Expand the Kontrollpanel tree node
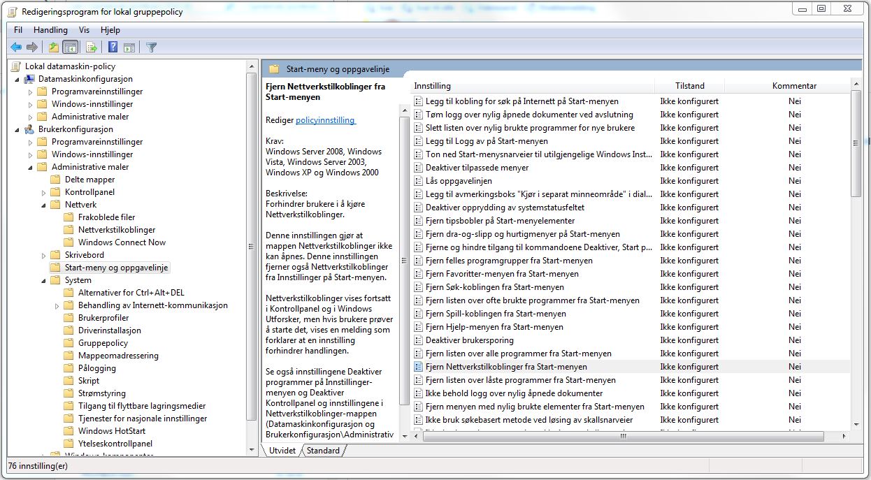 [43, 192]
